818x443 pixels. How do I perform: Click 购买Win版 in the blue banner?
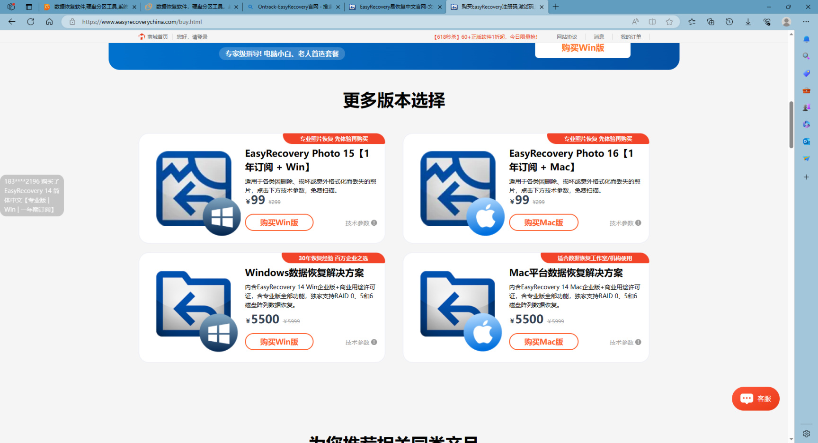pos(583,49)
